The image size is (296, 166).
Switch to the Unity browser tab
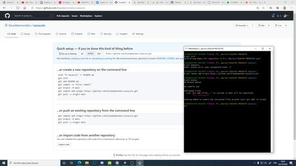coord(10,2)
